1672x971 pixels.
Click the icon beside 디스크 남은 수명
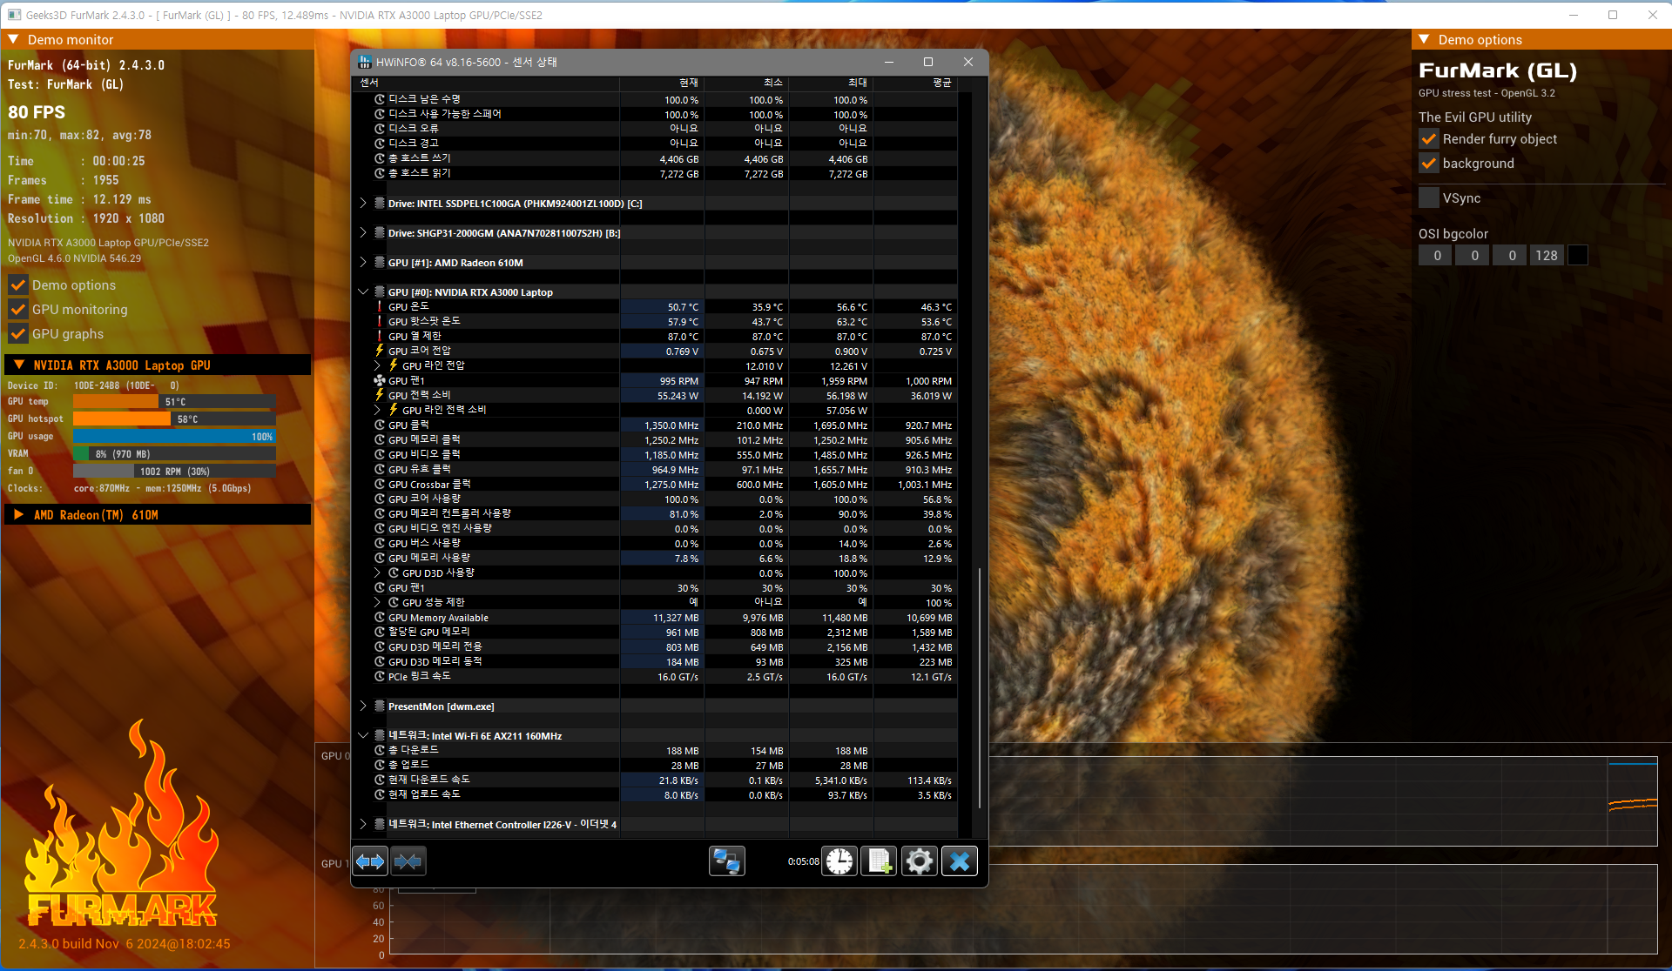[380, 100]
